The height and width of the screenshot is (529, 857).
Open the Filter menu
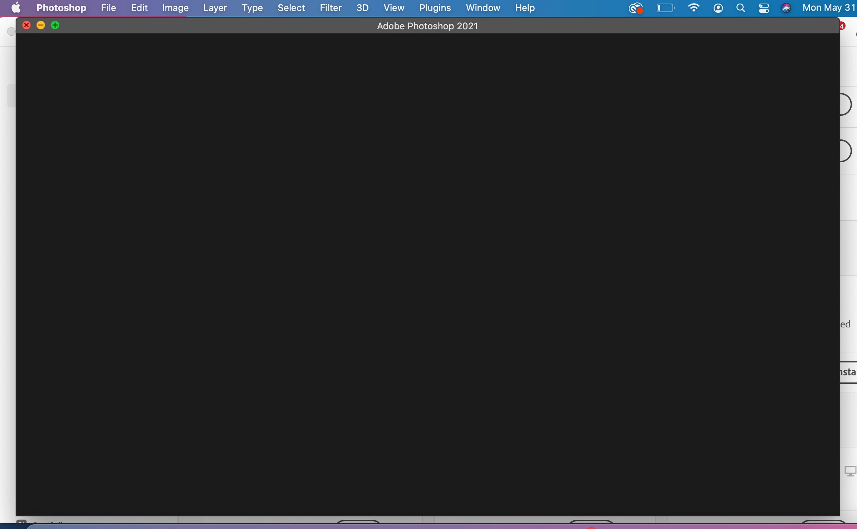pyautogui.click(x=330, y=8)
